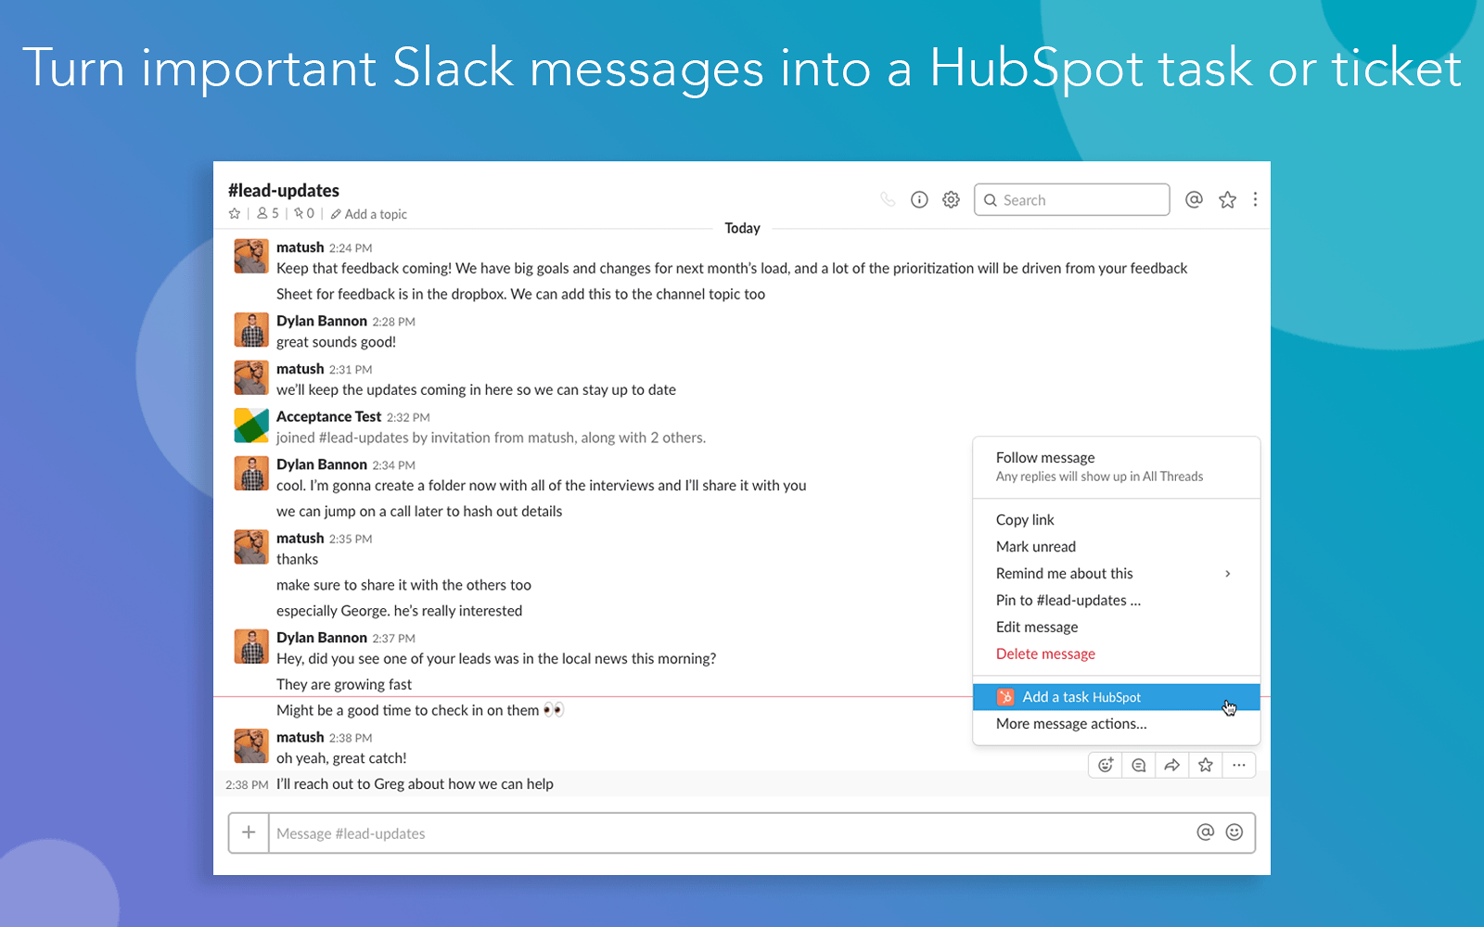This screenshot has height=927, width=1484.
Task: Open more message actions via the ellipsis
Action: (x=1239, y=764)
